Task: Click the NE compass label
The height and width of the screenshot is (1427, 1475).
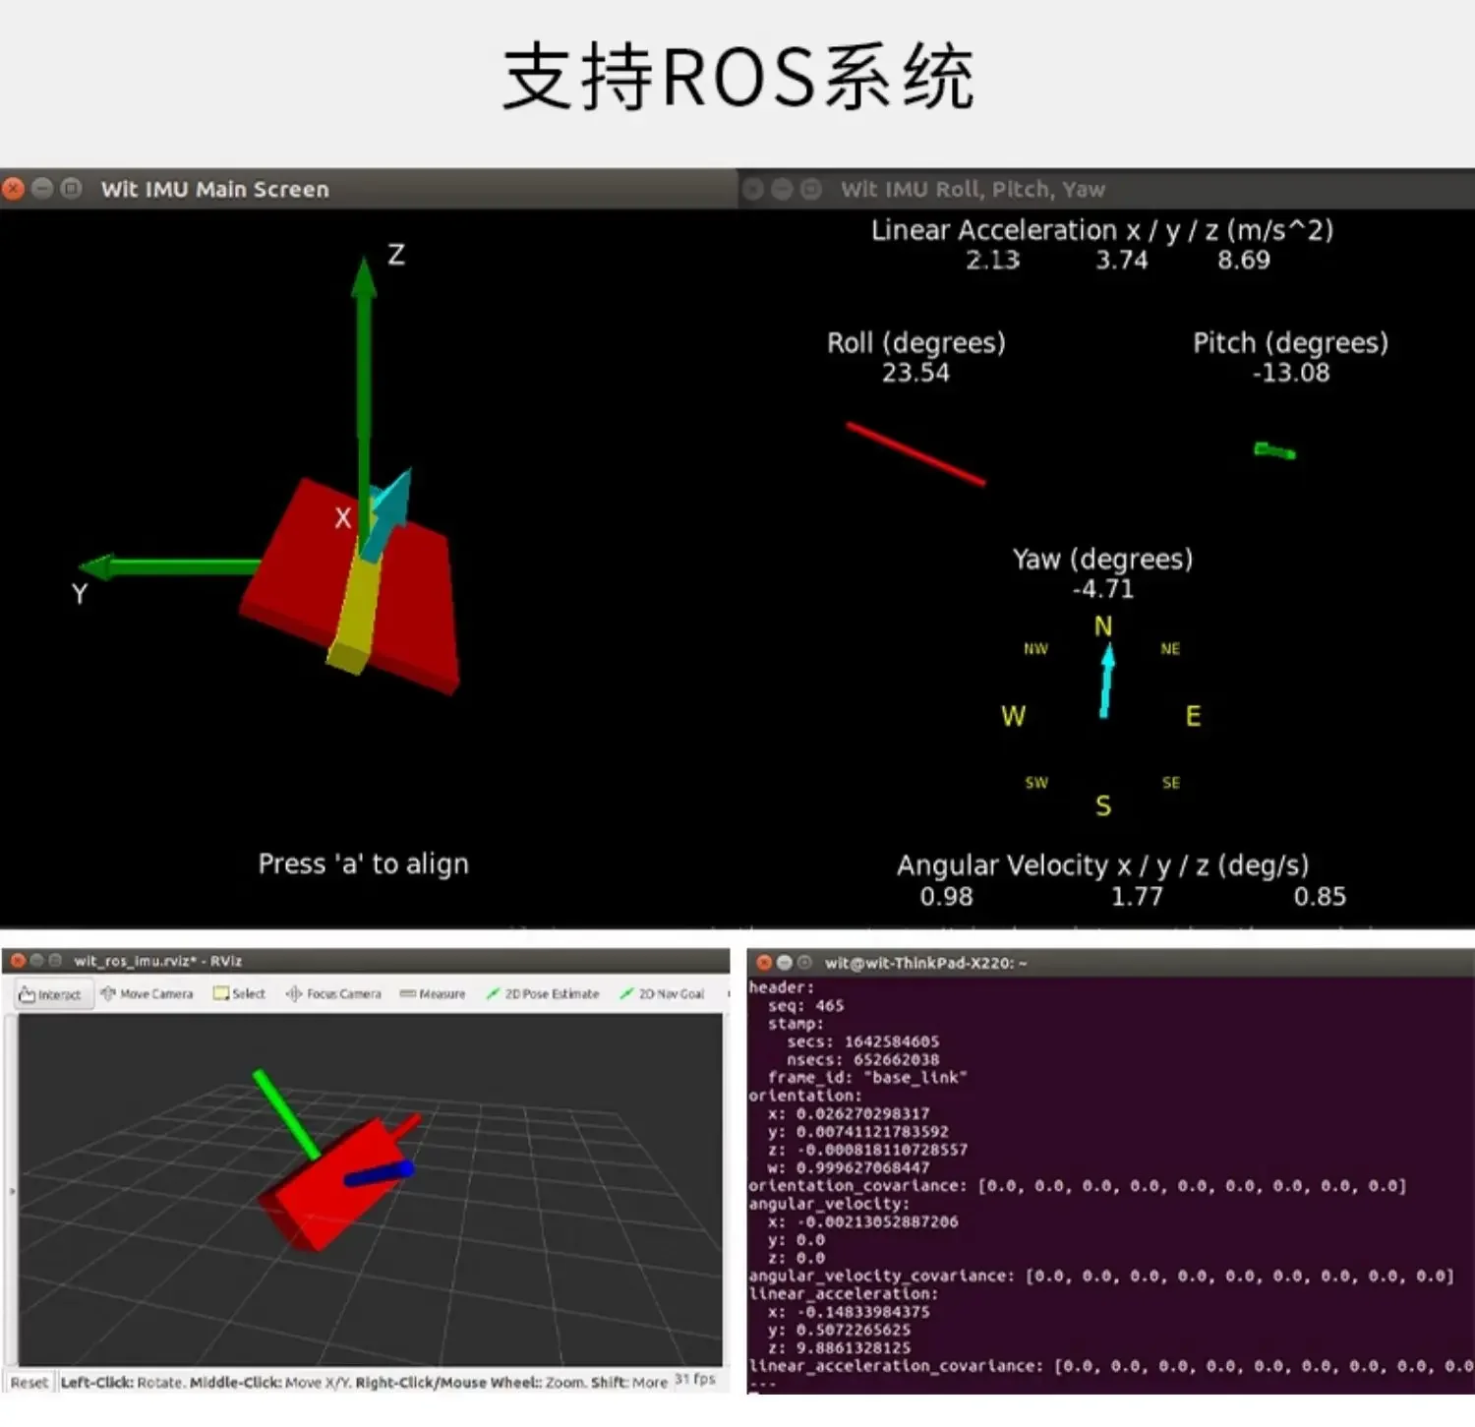Action: tap(1170, 649)
